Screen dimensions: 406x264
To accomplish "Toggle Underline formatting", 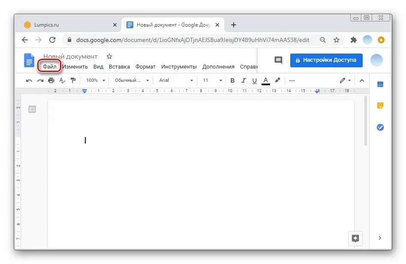I will point(255,81).
